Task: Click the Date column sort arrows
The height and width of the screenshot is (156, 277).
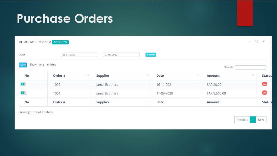Action: [197, 75]
